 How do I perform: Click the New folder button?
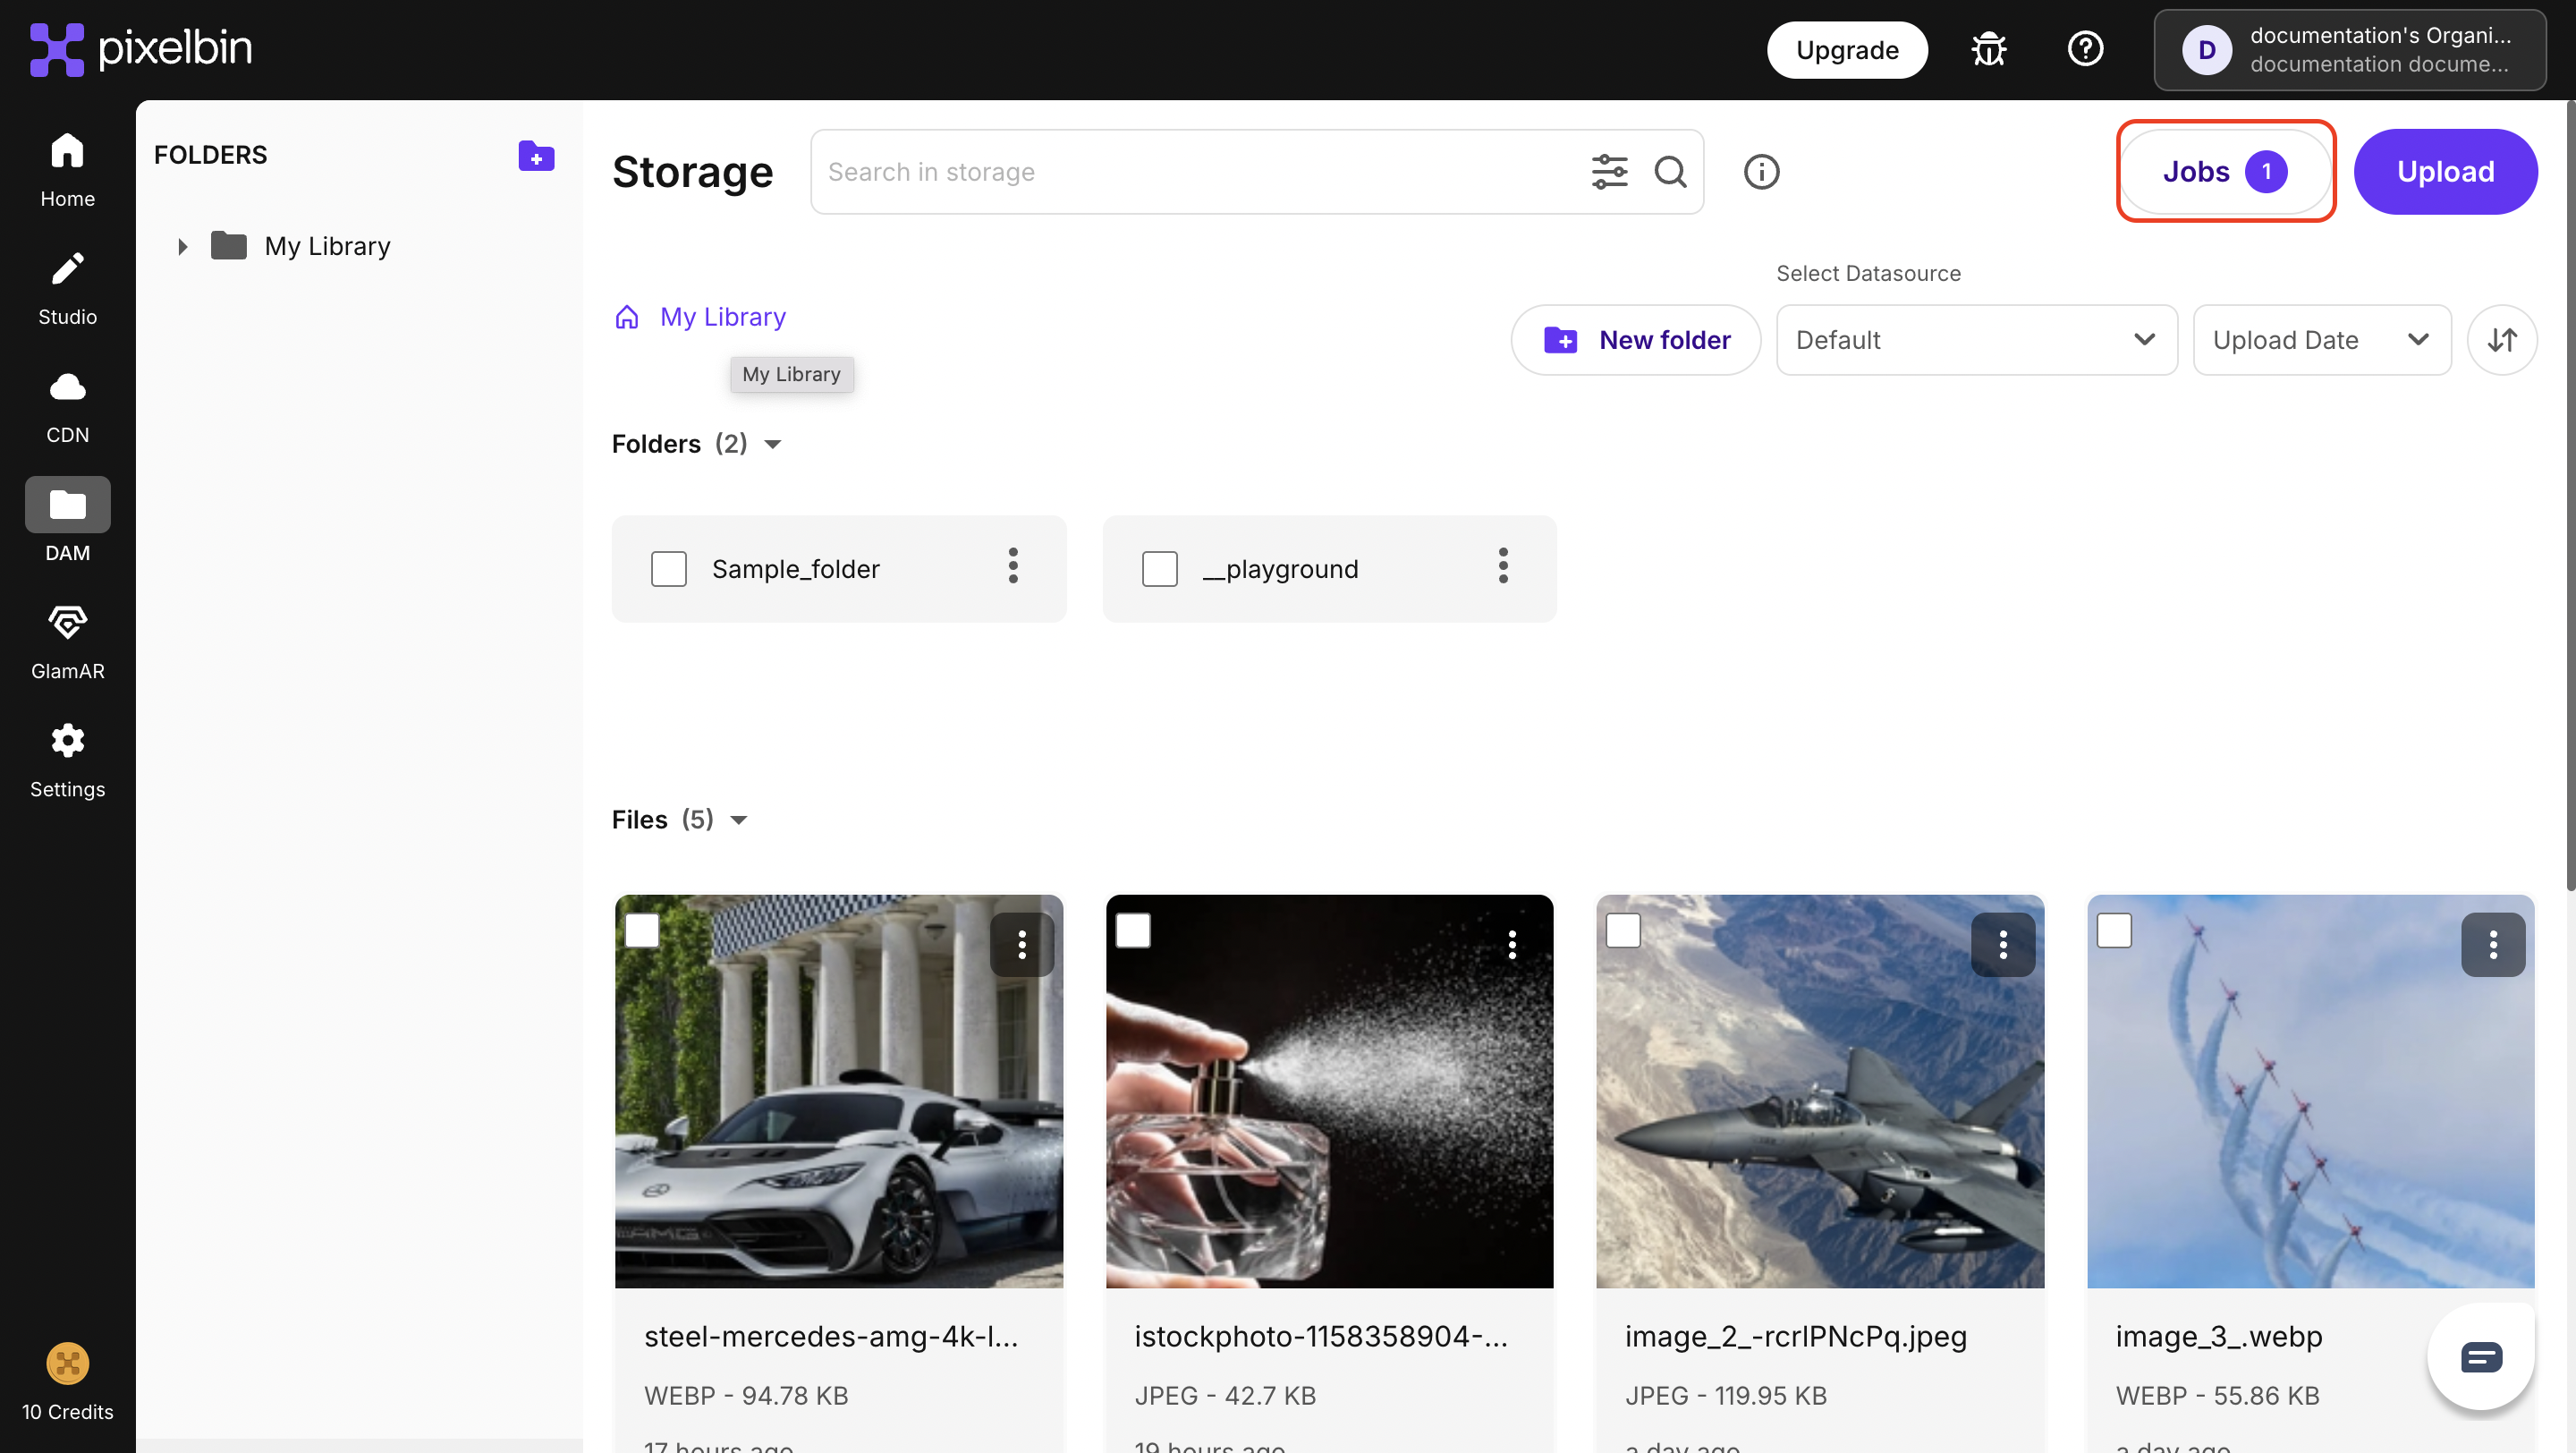[x=1636, y=340]
